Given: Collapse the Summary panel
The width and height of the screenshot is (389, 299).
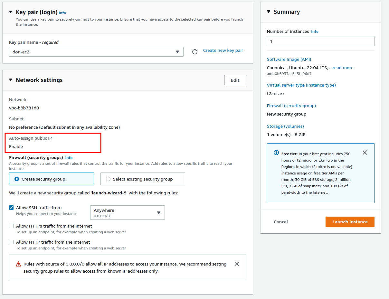Looking at the screenshot, I should click(x=269, y=12).
